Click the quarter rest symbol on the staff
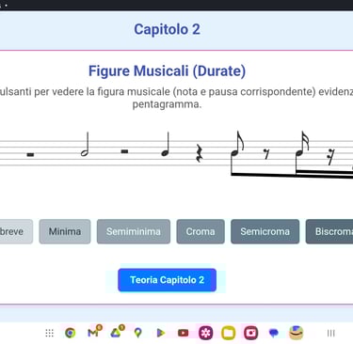 tap(200, 153)
